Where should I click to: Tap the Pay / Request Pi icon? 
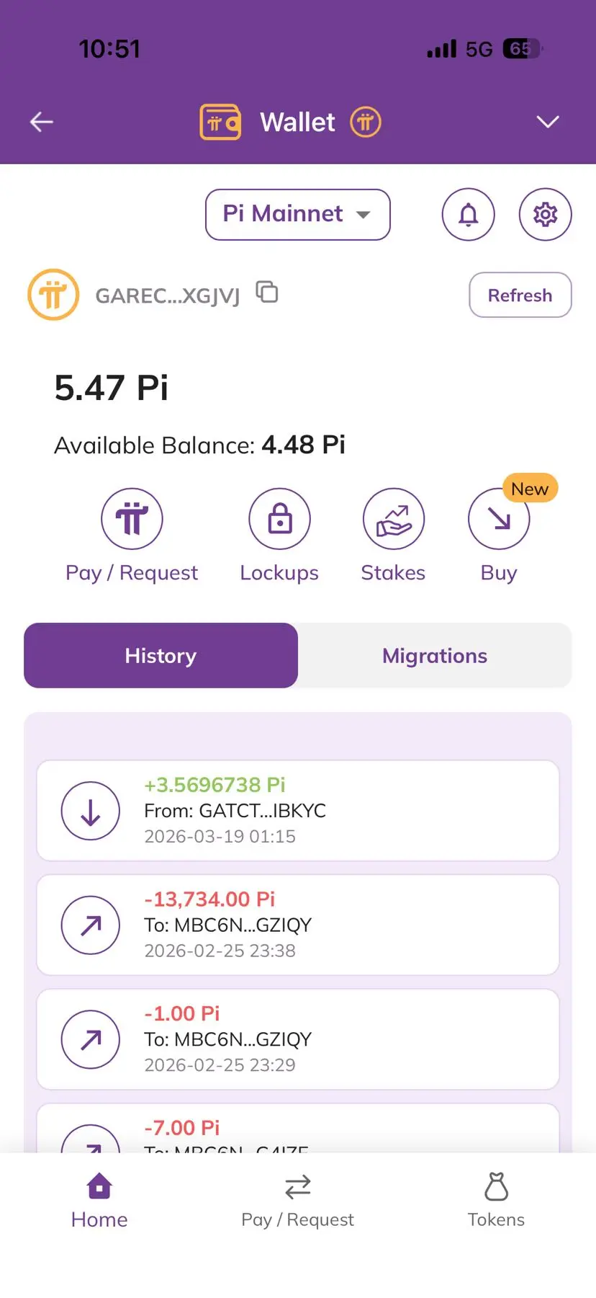[132, 519]
